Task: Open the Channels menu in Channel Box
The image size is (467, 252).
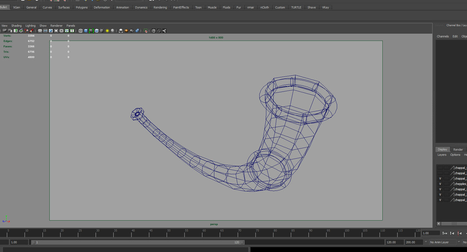Action: point(443,37)
